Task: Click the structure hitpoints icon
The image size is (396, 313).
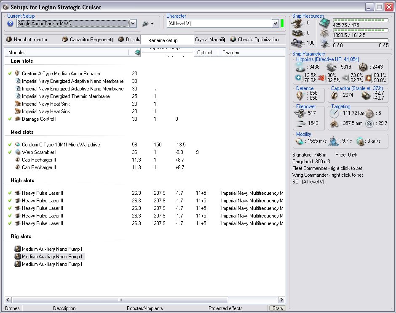Action: (x=364, y=67)
